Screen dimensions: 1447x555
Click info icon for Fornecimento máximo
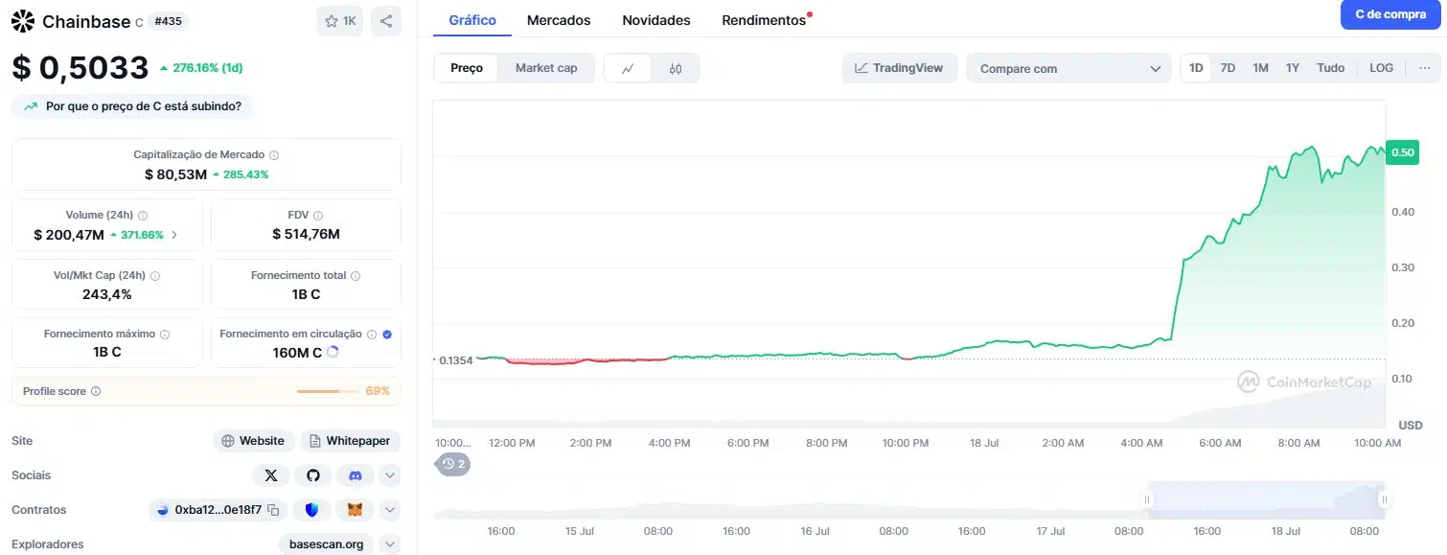tap(165, 335)
